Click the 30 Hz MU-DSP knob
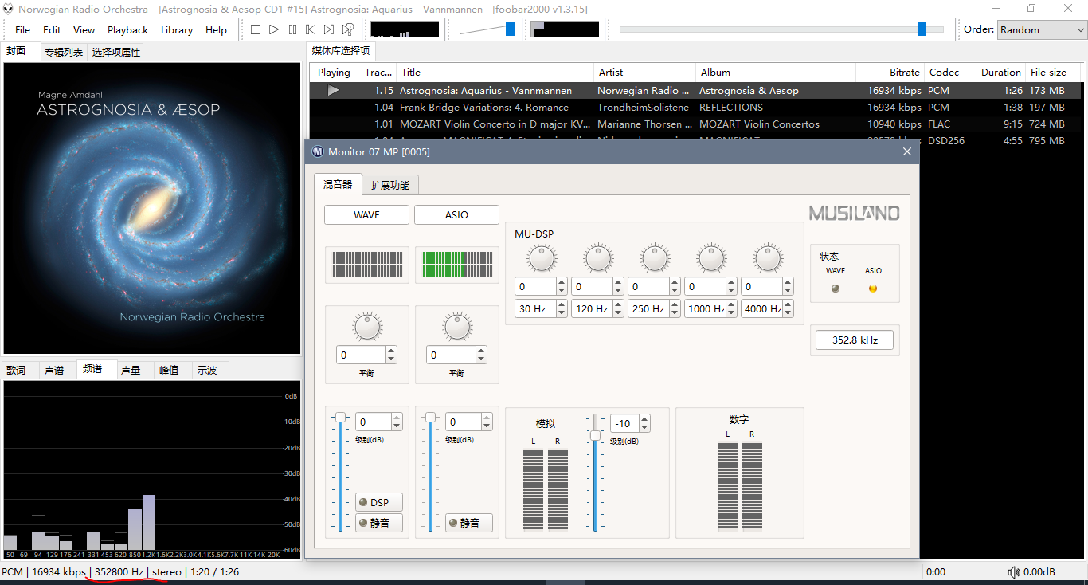Viewport: 1088px width, 585px height. [541, 258]
